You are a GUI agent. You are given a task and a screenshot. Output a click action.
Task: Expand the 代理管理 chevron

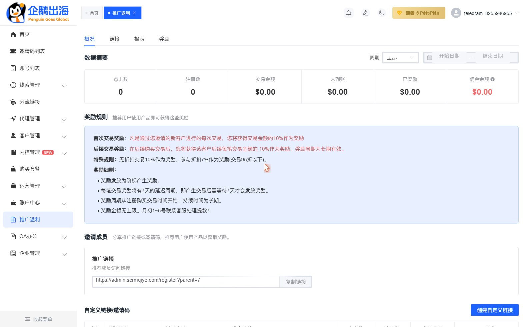pyautogui.click(x=64, y=120)
